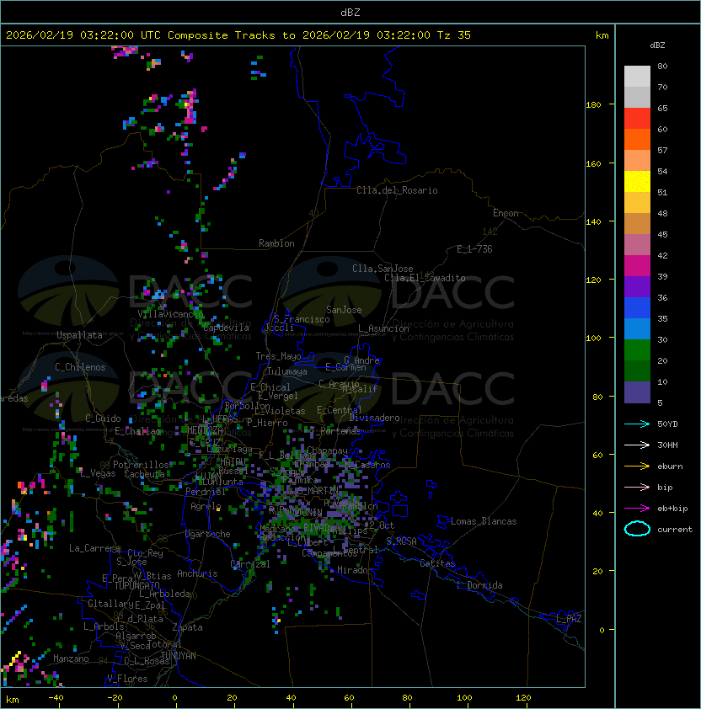Click the '-20' tick on horizontal axis
Viewport: 701px width, 709px height.
[115, 698]
